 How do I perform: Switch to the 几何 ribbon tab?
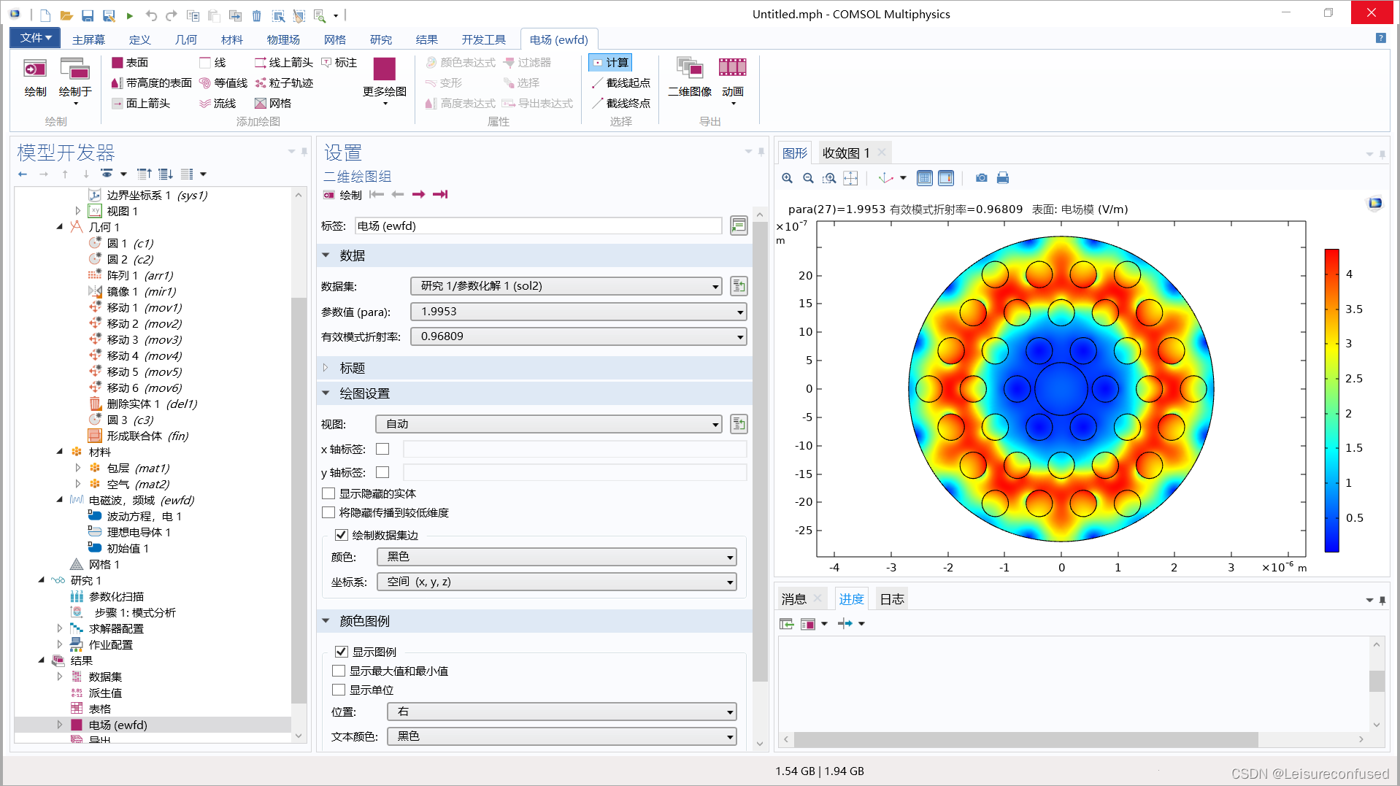[x=185, y=39]
